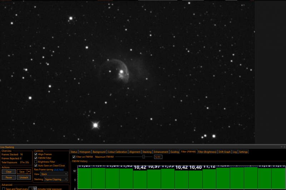
Task: Toggle the Filter on FWHM checkbox
Action: [74, 157]
